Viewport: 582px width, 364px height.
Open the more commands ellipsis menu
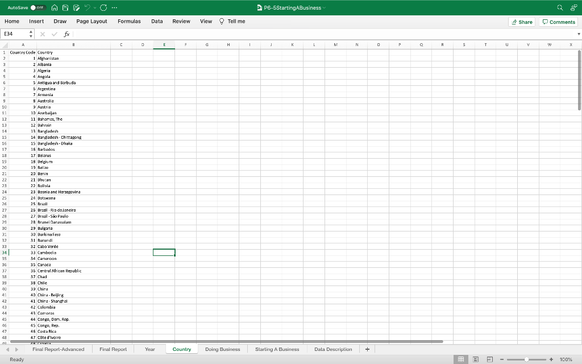pyautogui.click(x=114, y=7)
